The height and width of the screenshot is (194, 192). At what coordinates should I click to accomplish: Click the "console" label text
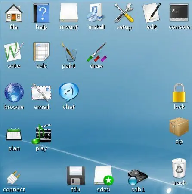click(x=180, y=27)
